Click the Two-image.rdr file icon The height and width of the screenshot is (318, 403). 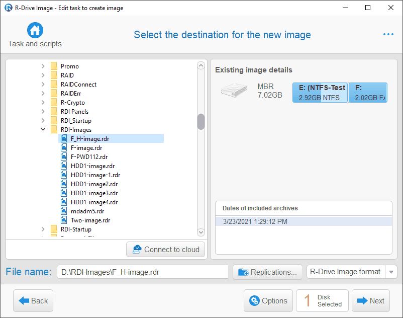(64, 220)
